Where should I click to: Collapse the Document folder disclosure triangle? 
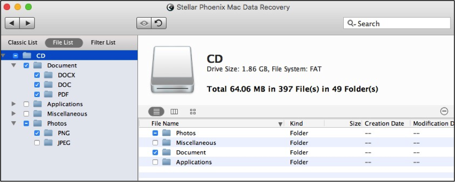[14, 65]
